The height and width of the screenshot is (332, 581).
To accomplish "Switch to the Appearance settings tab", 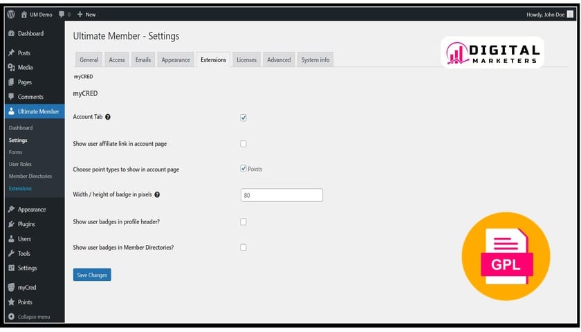I will tap(176, 59).
